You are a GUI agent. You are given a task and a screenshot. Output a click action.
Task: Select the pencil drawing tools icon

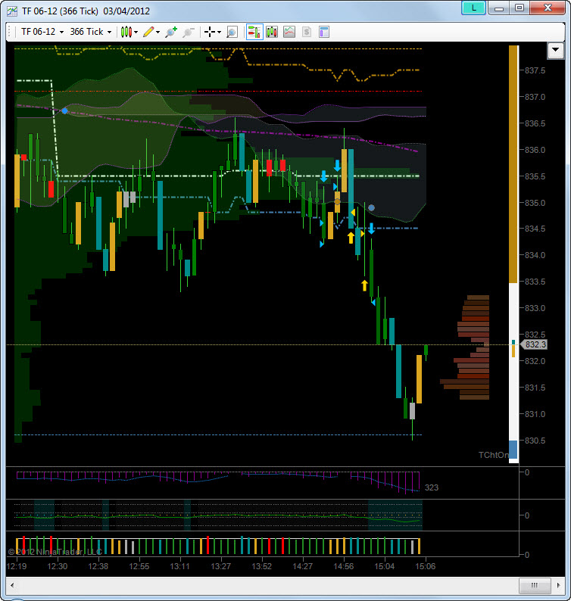tap(148, 32)
